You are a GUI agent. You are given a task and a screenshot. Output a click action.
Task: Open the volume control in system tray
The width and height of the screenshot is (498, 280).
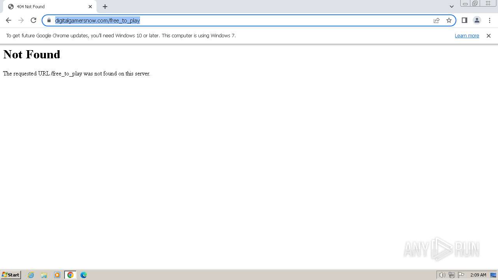(442, 275)
